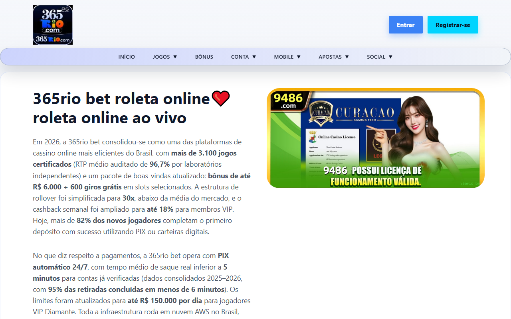511x319 pixels.
Task: Expand the SOCIAL dropdown menu
Action: 380,57
